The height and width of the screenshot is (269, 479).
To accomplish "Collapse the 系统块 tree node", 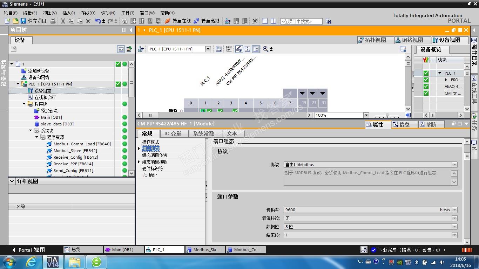I will click(31, 131).
